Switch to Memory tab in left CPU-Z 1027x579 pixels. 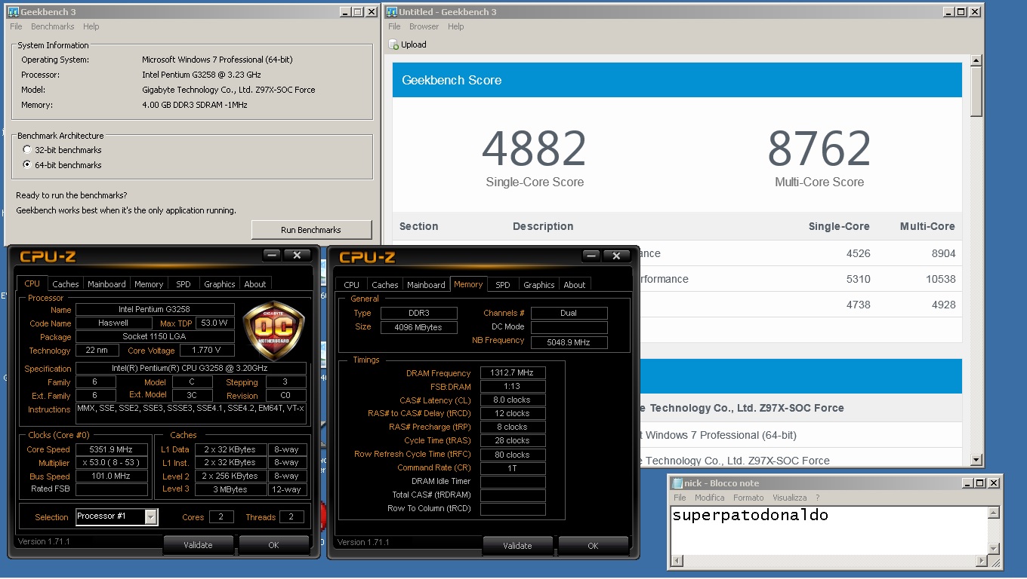pos(149,284)
